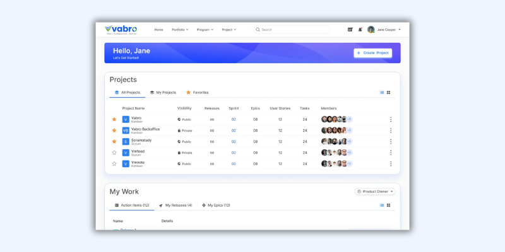Viewport: 505px width, 252px height.
Task: Click the Scrumstudy S project icon
Action: [x=126, y=142]
